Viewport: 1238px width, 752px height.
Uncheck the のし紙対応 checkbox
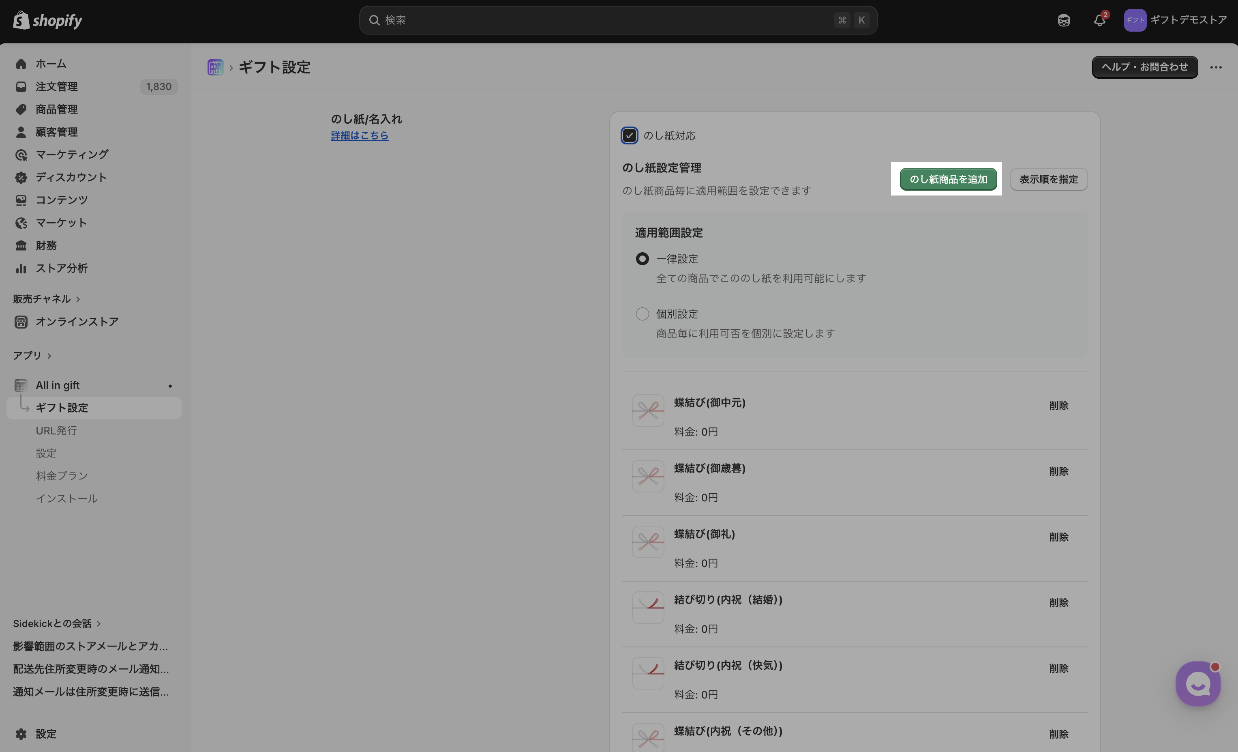pos(629,136)
